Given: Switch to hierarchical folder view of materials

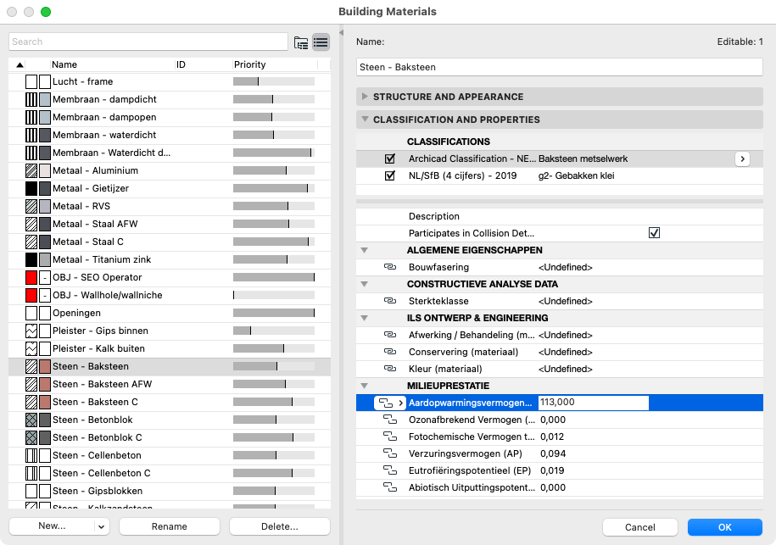Looking at the screenshot, I should (x=301, y=42).
